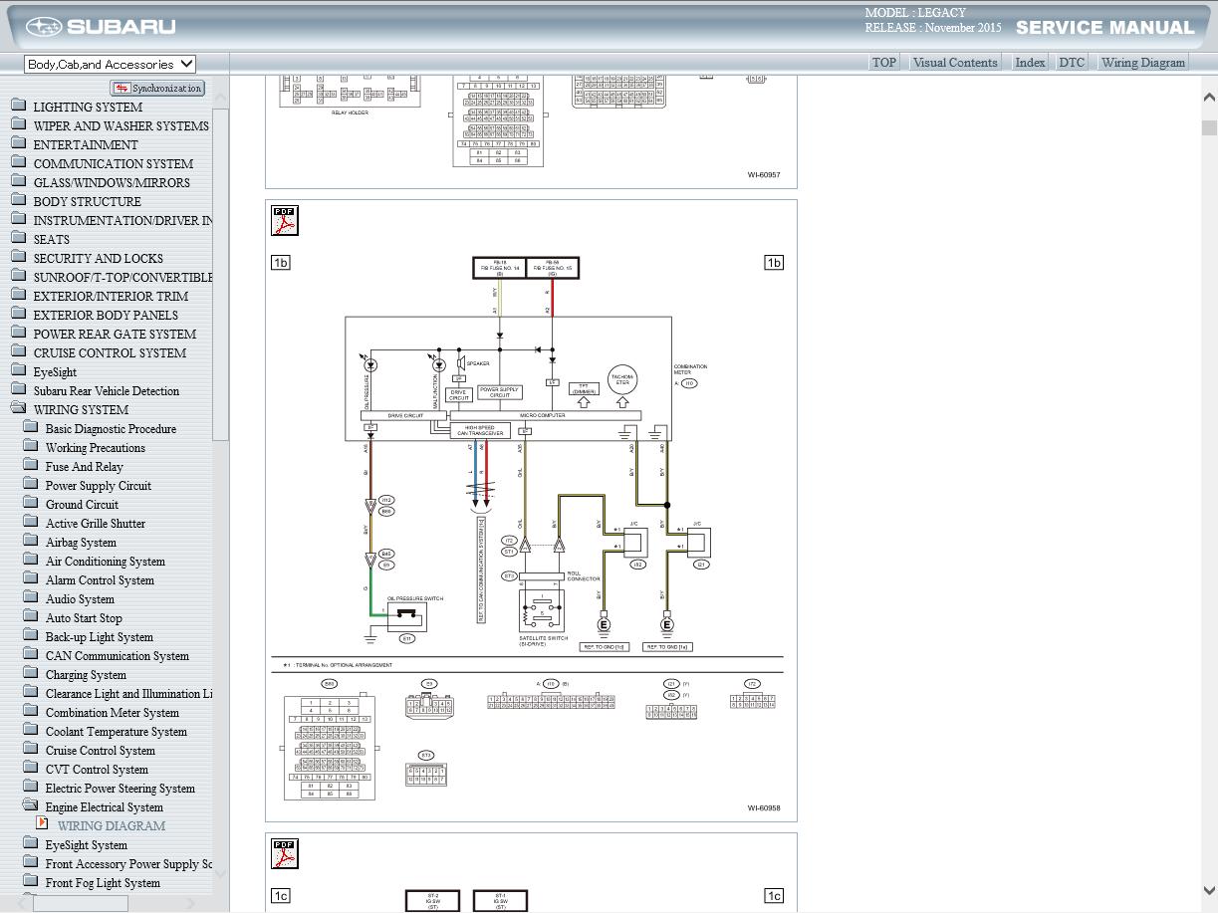Open WIRING DIAGRAM document under Engine Electrical
Viewport: 1218px width, 913px height.
click(x=112, y=826)
